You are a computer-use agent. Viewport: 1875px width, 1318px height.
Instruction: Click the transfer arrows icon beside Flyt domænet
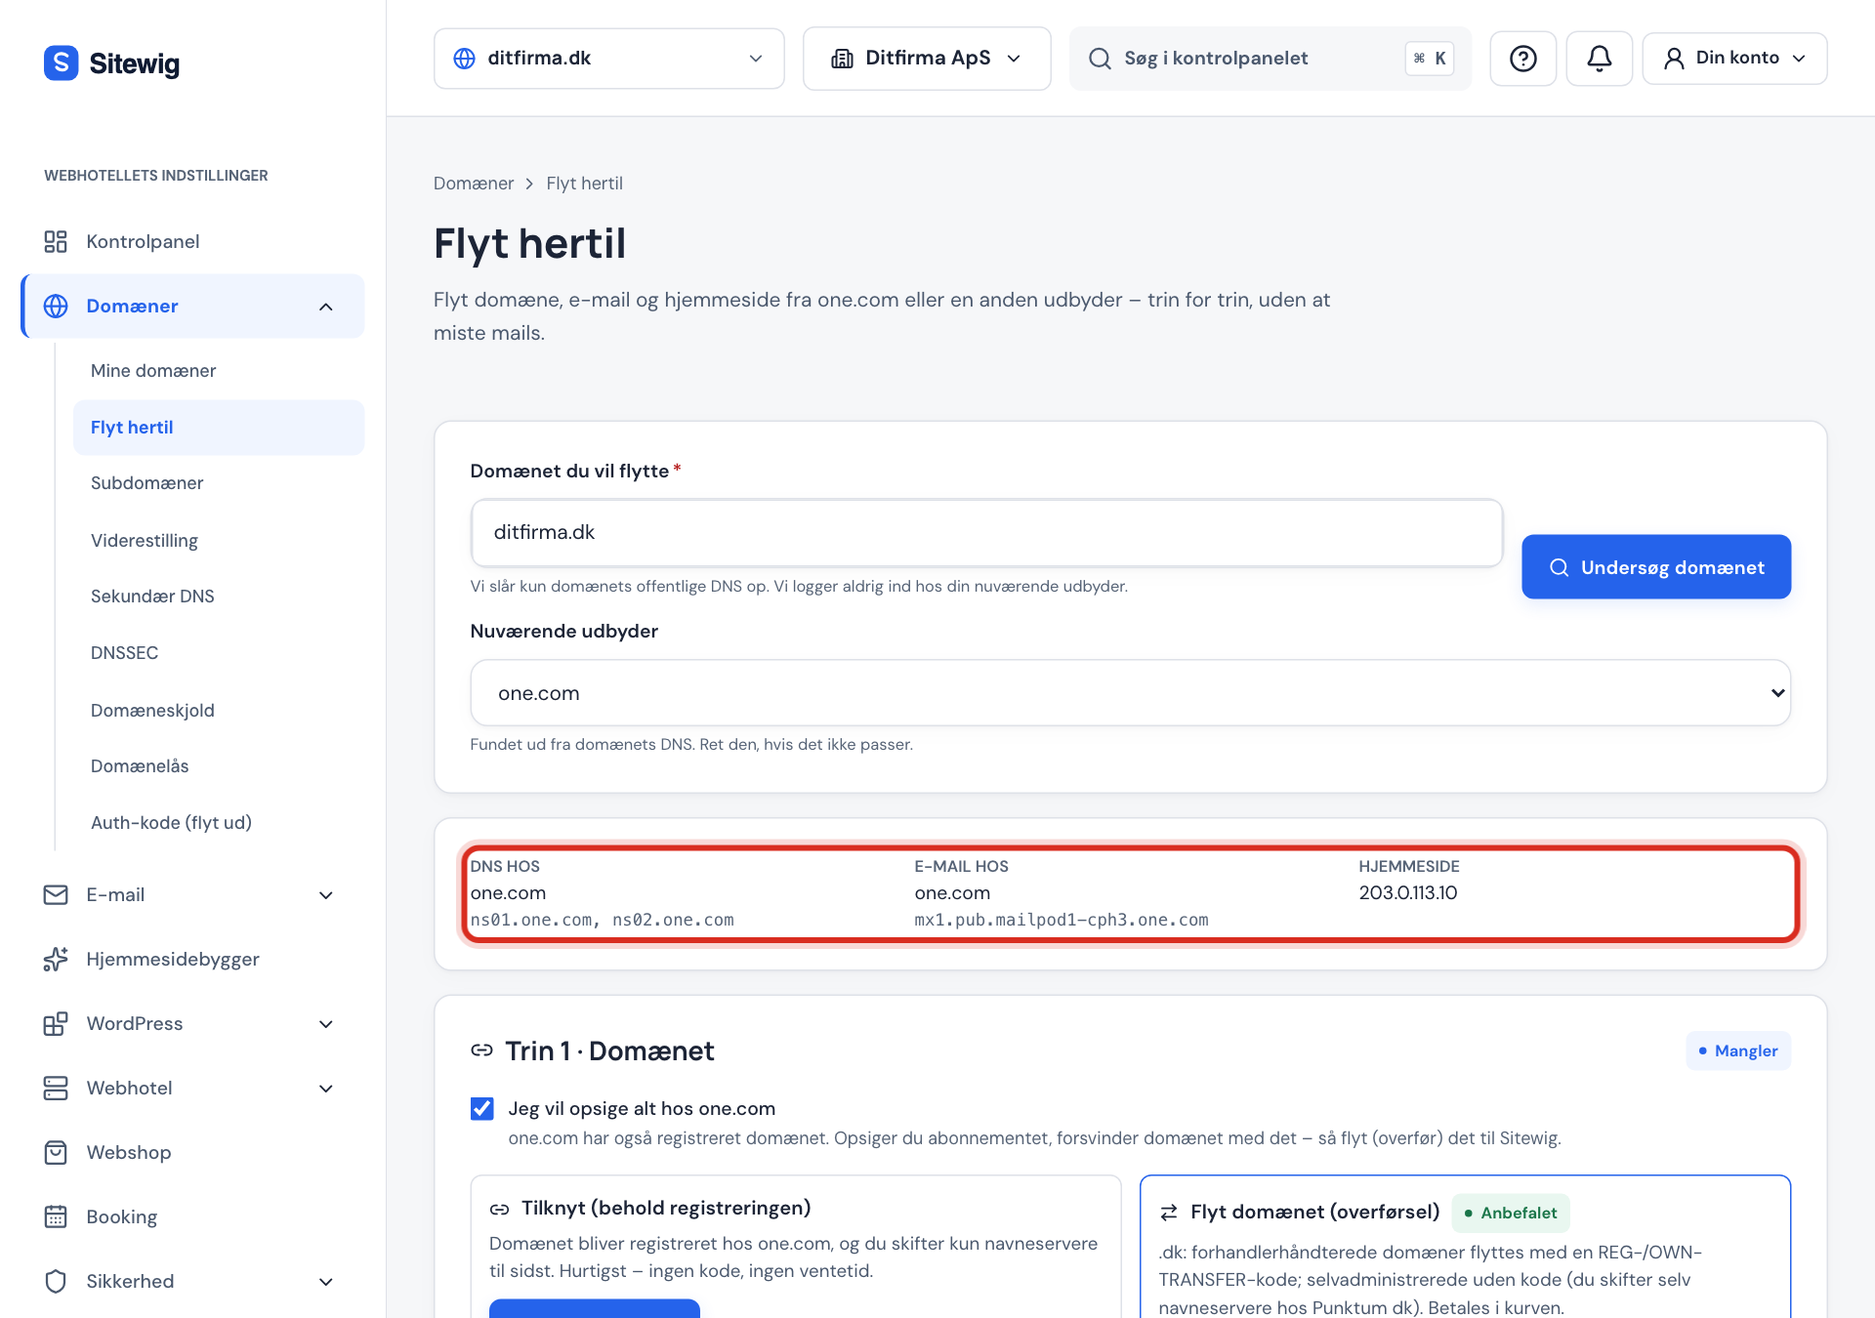1169,1213
